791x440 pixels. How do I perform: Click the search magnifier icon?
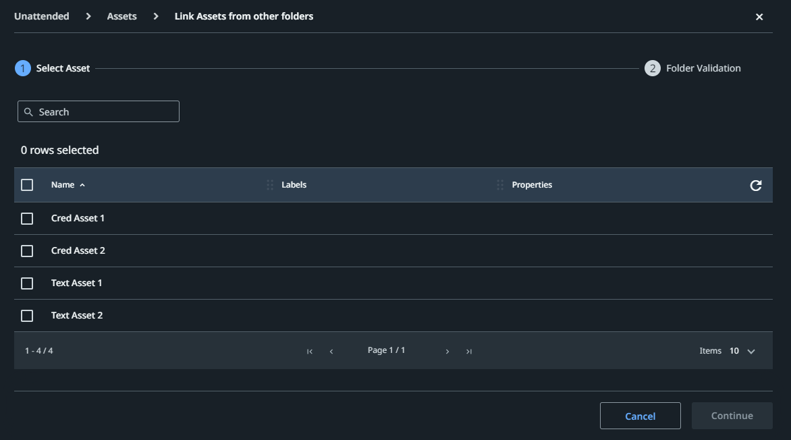(x=28, y=111)
